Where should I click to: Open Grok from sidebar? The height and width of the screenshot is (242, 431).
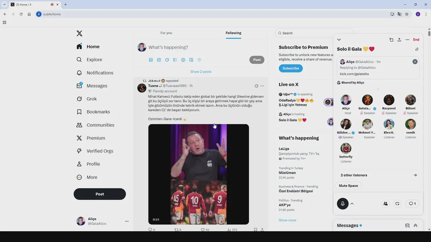pos(87,99)
